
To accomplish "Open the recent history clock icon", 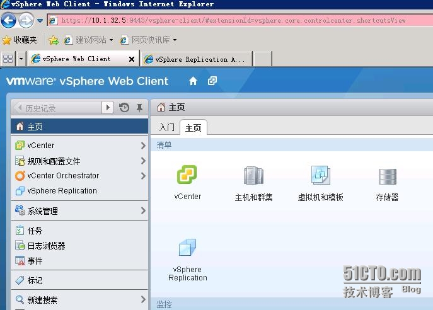I will [124, 107].
